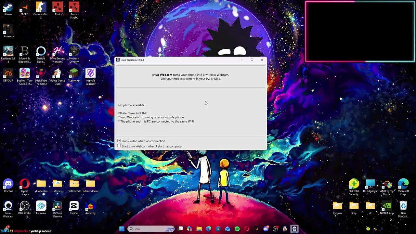
Task: Select the FACEIT desktop icon
Action: tap(24, 9)
